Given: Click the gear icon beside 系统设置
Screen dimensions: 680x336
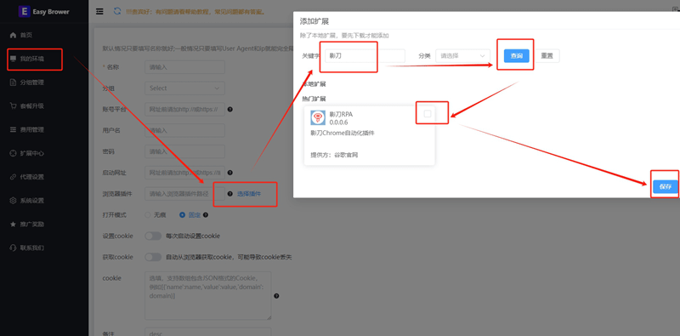Looking at the screenshot, I should (13, 201).
